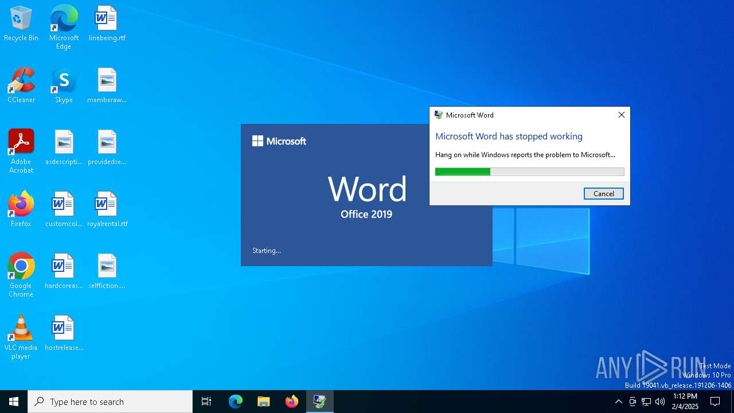Launch the Microsoft Edge desktop shortcut
This screenshot has width=734, height=413.
64,28
